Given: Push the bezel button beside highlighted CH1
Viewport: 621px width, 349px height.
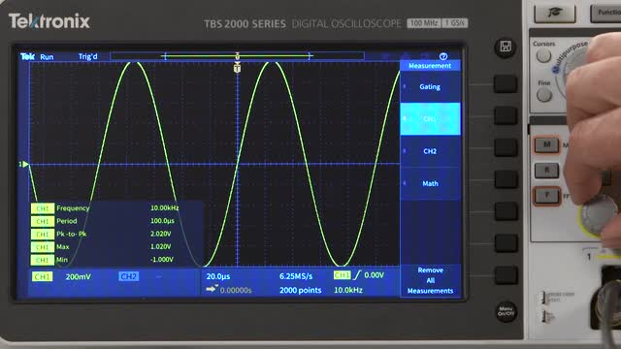Looking at the screenshot, I should coord(506,116).
